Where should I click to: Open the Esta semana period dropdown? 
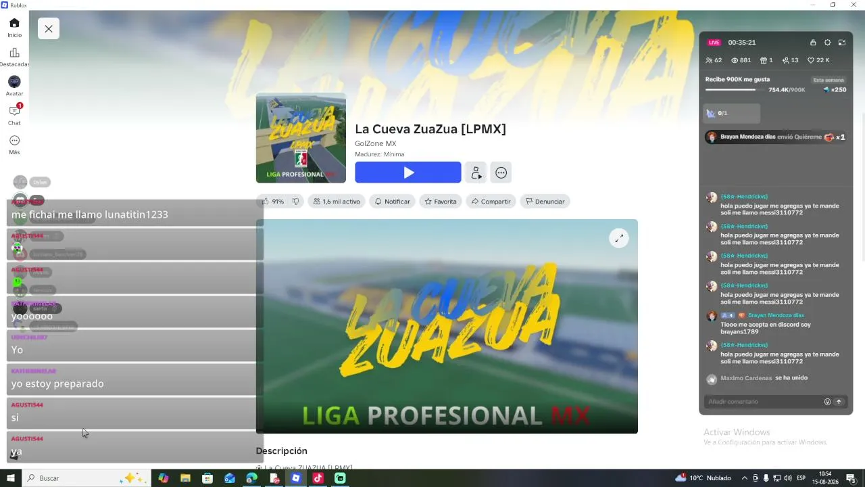tap(829, 80)
